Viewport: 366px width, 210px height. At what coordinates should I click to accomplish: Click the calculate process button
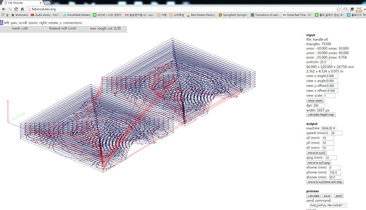(313, 196)
